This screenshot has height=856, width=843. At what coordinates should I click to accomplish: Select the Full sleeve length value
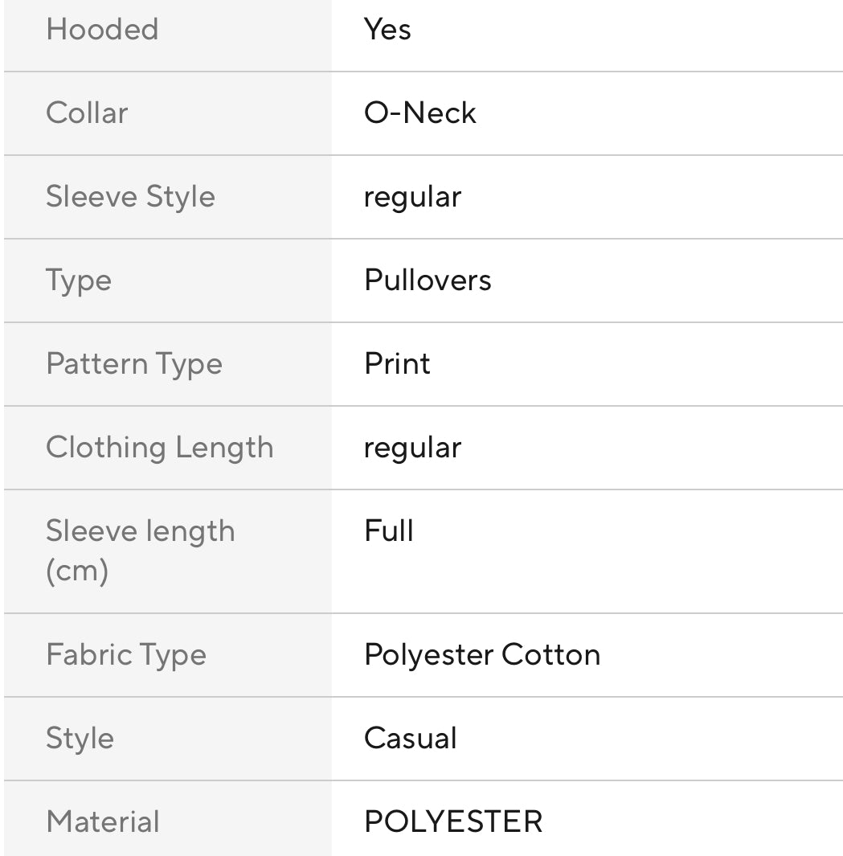tap(389, 531)
